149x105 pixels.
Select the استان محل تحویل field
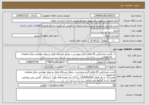pyautogui.click(x=105, y=36)
